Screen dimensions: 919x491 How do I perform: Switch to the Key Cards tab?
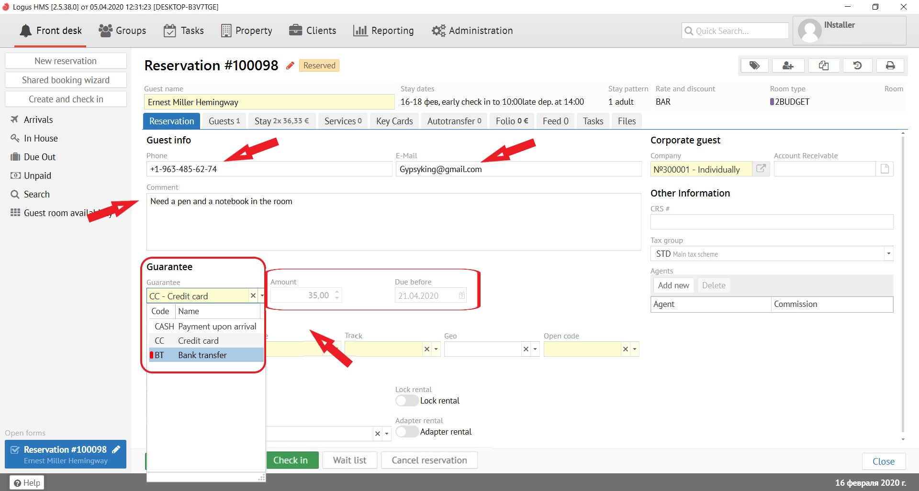(394, 121)
